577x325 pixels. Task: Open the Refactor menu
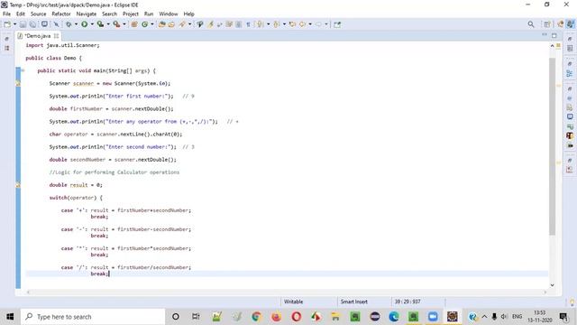point(61,14)
